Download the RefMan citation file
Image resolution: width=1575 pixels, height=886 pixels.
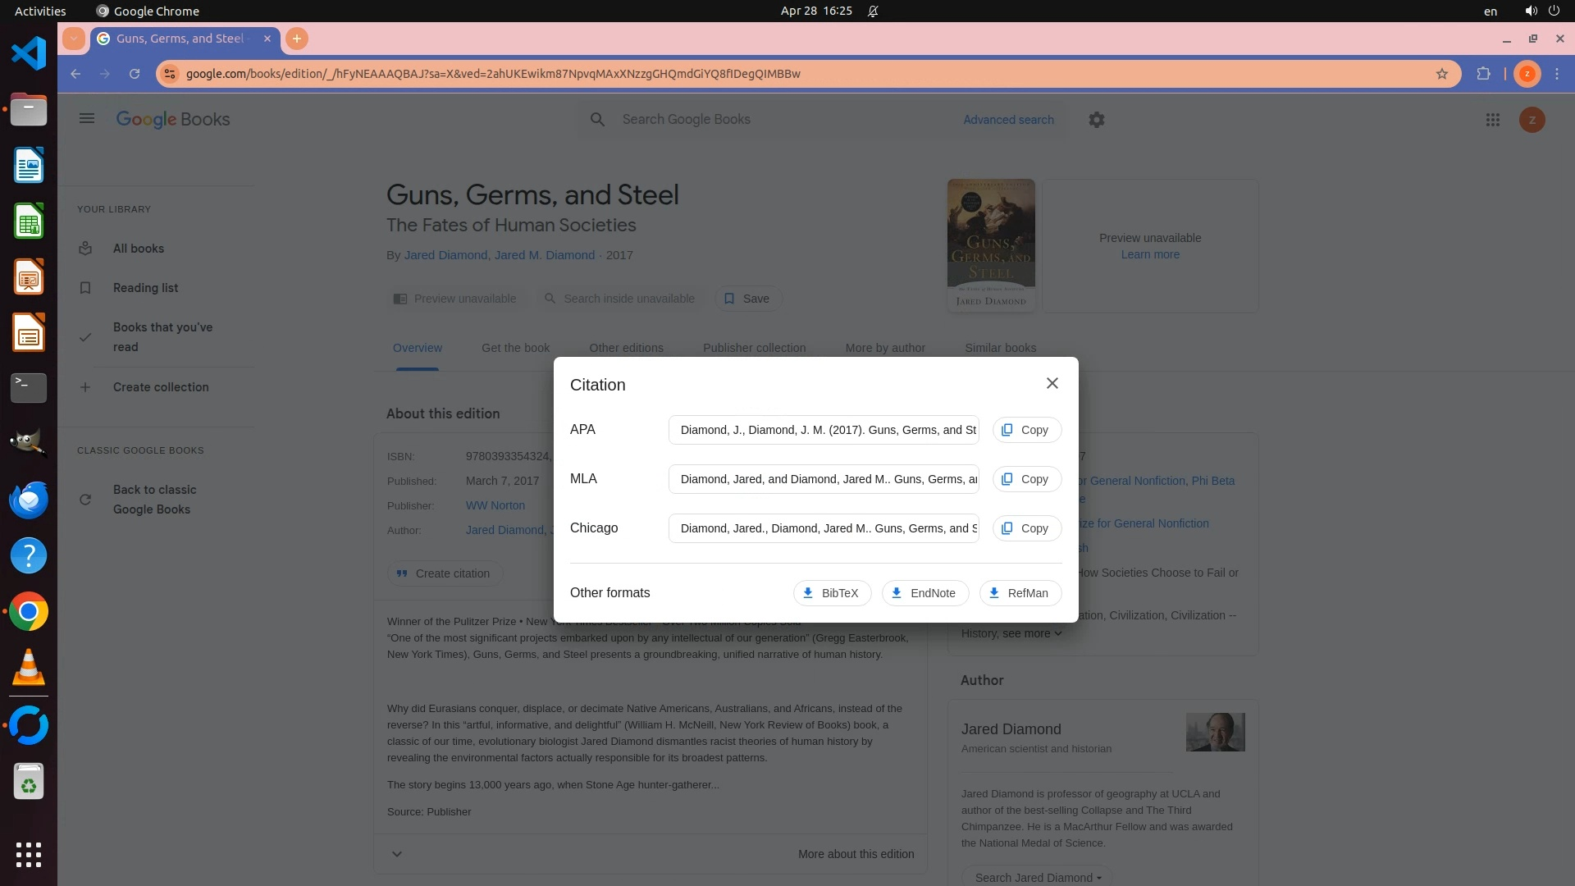coord(1020,593)
